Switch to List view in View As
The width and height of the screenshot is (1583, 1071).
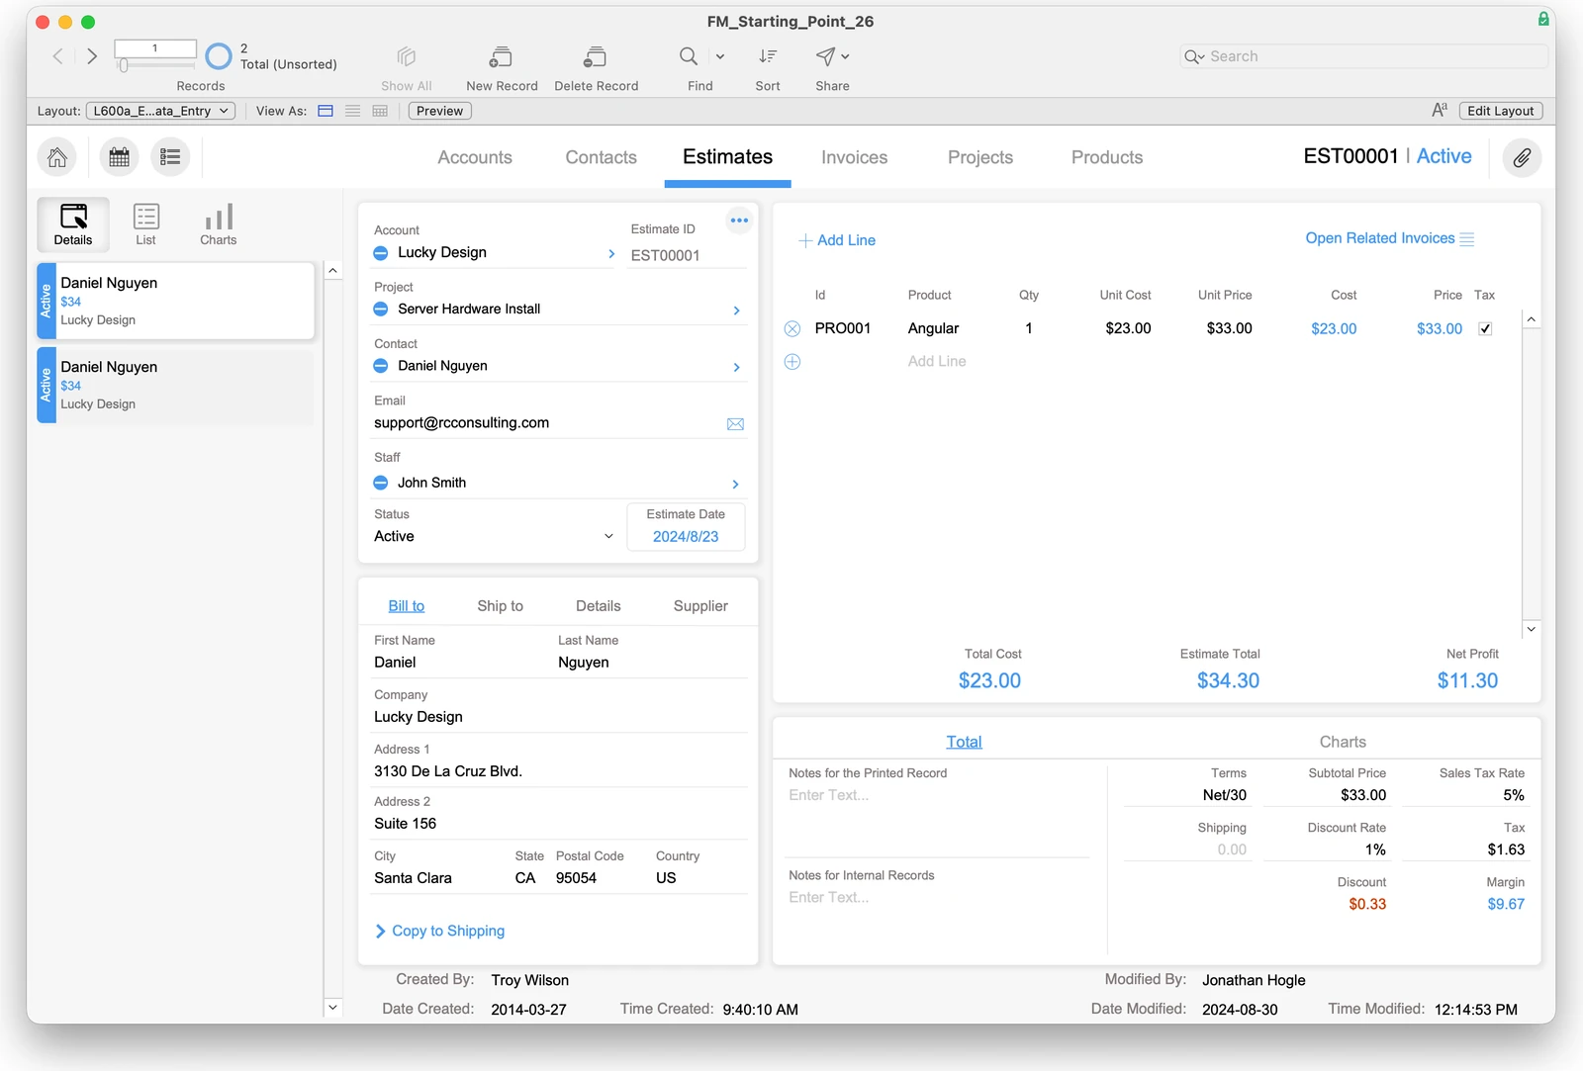click(352, 111)
